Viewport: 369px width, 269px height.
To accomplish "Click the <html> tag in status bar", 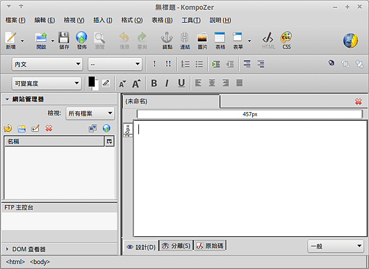I will pyautogui.click(x=15, y=262).
